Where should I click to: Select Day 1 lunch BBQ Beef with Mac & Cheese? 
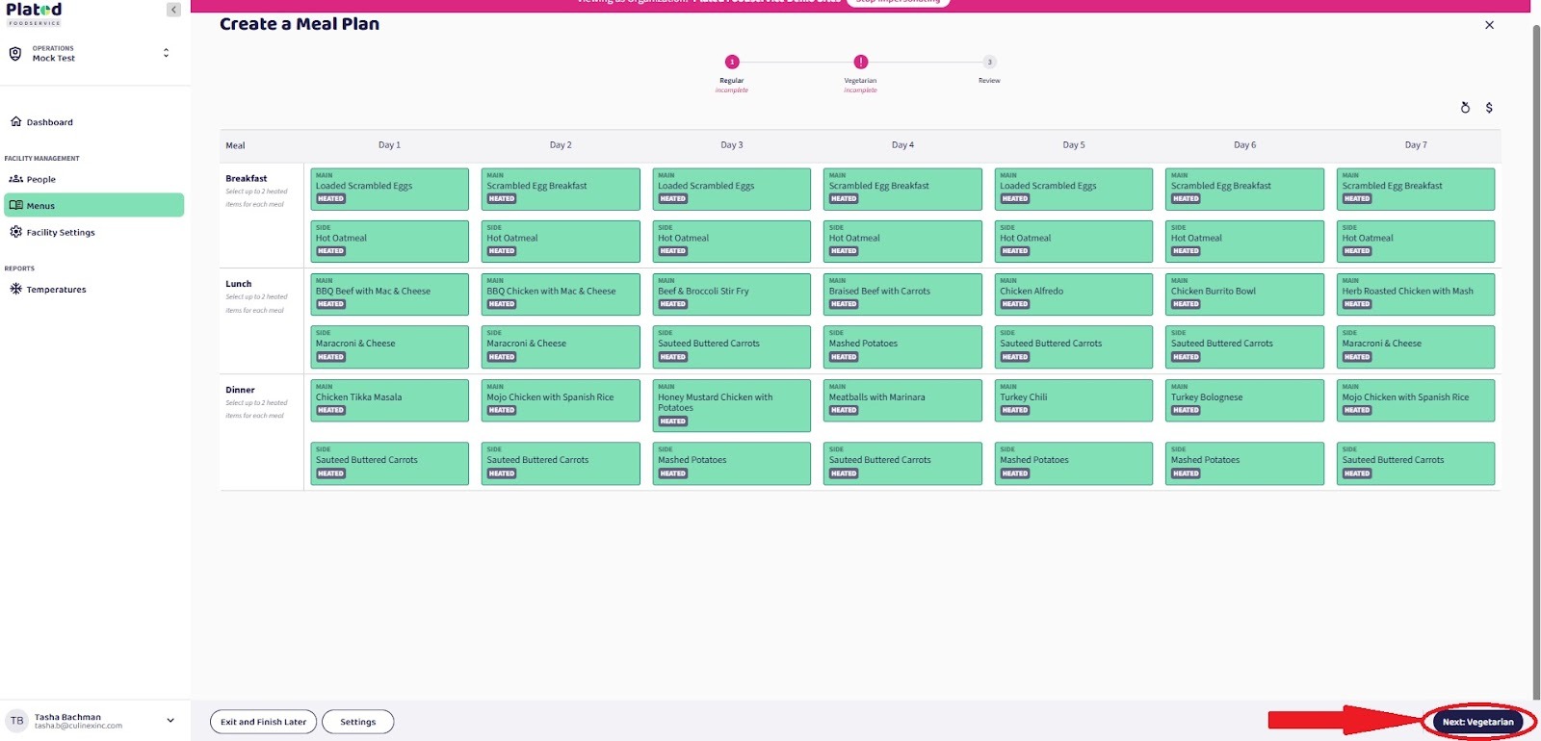pyautogui.click(x=389, y=294)
